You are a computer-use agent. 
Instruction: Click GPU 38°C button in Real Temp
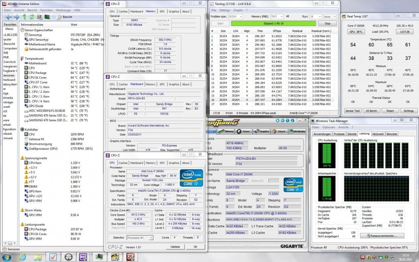[x=356, y=32]
